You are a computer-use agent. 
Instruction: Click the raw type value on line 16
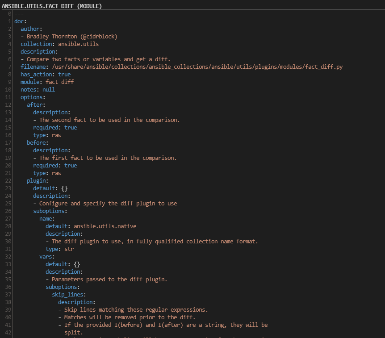click(56, 135)
